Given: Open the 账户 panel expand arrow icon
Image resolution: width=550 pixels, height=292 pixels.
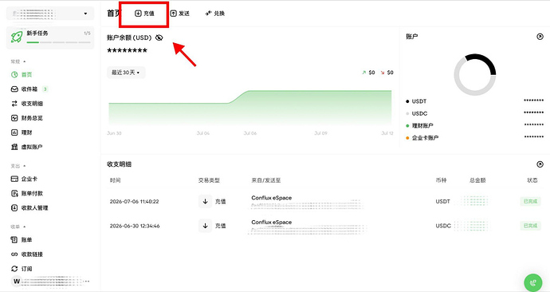Looking at the screenshot, I should click(540, 37).
